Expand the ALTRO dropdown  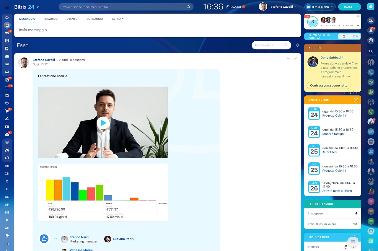[x=118, y=19]
